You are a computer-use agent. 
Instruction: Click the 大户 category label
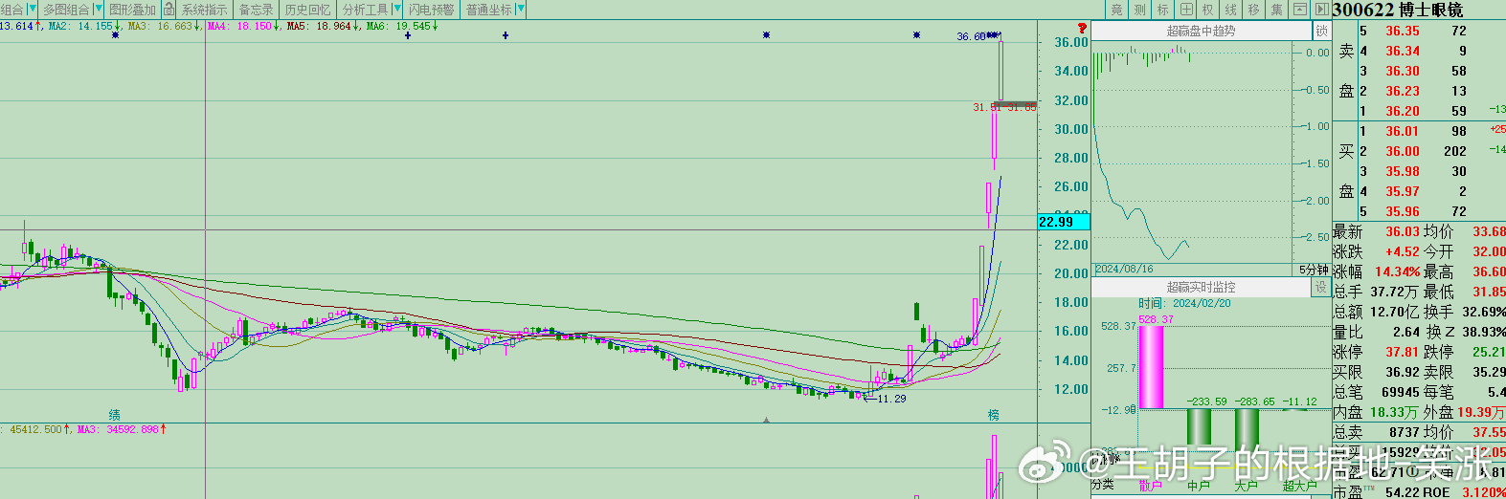(1247, 486)
